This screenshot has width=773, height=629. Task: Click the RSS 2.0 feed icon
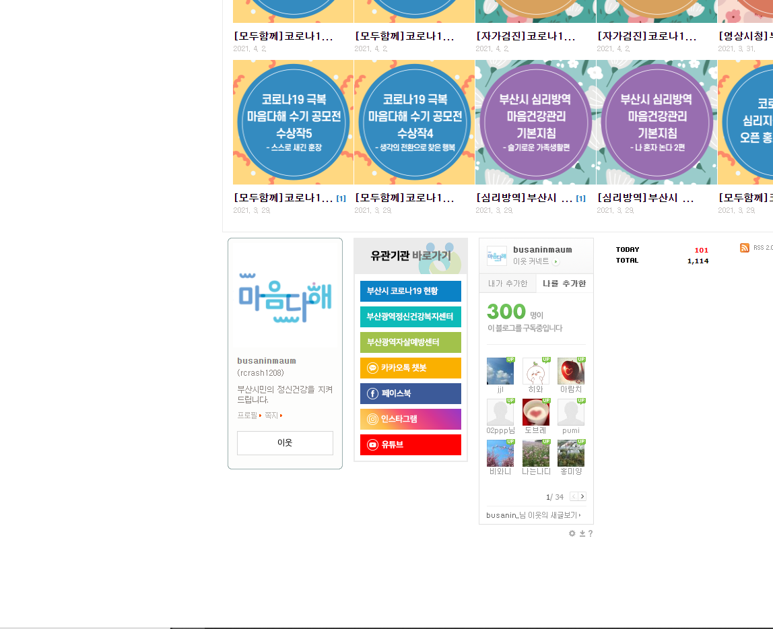[744, 248]
